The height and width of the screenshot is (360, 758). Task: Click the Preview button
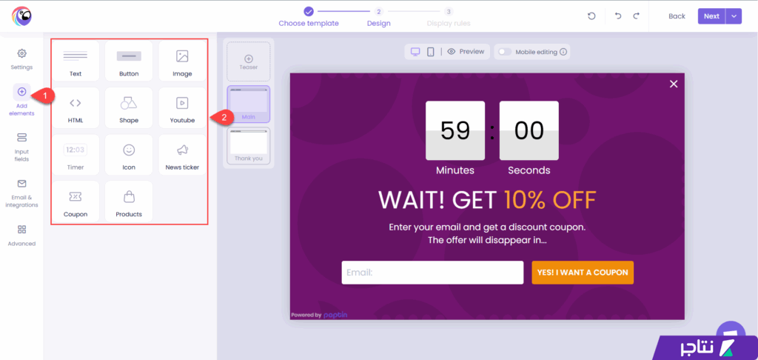(466, 52)
